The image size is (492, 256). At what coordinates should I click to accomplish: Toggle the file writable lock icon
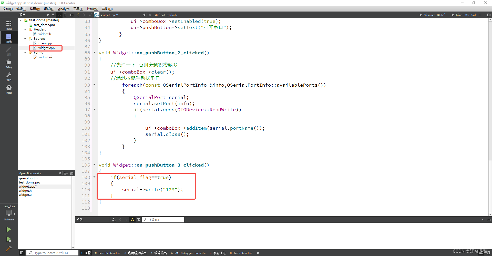pyautogui.click(x=90, y=15)
